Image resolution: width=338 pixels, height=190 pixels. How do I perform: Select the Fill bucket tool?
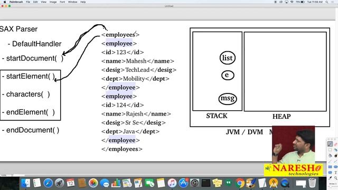pyautogui.click(x=330, y=156)
